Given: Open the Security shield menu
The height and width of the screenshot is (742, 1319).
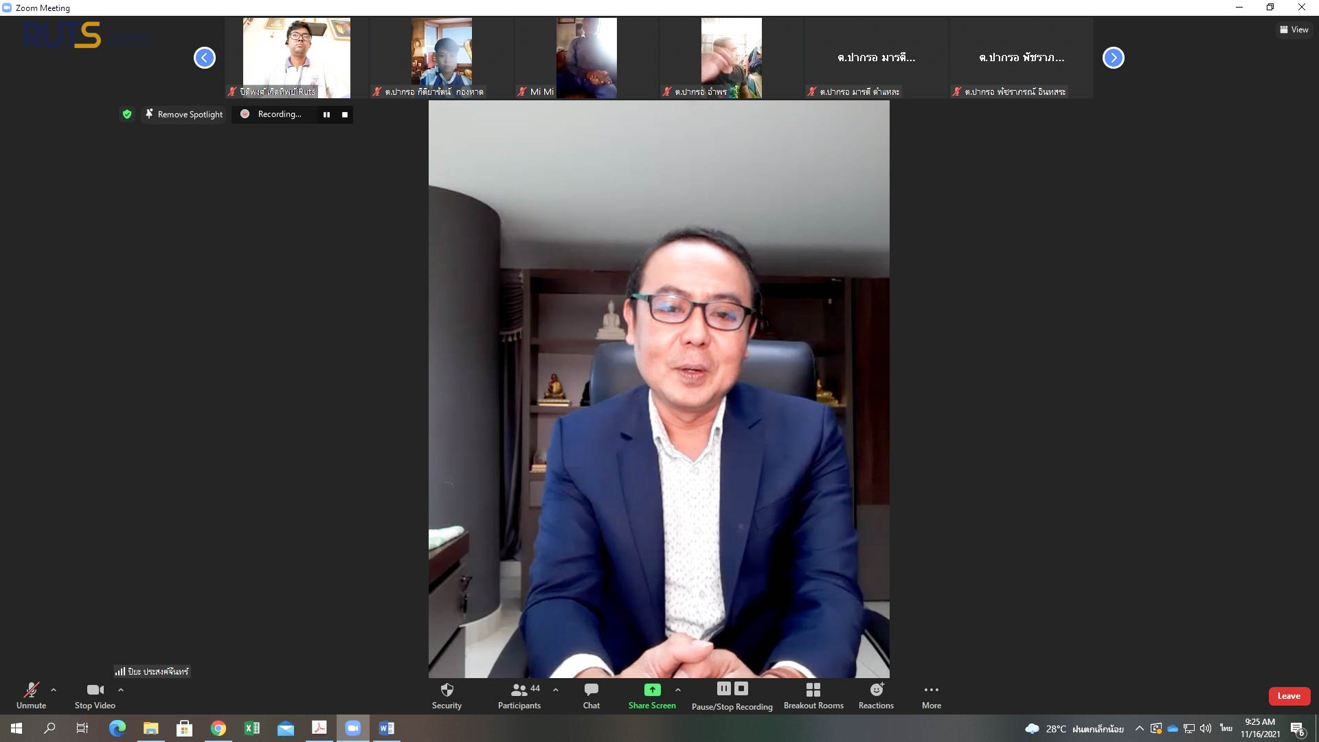Looking at the screenshot, I should [x=447, y=695].
